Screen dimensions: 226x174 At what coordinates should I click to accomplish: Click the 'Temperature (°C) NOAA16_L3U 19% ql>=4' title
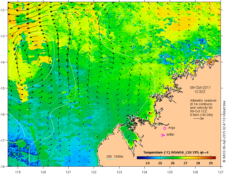click(176, 153)
